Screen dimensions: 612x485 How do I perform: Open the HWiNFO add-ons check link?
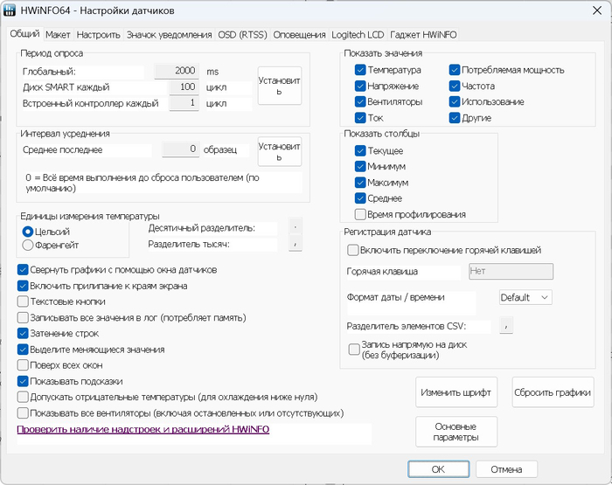[x=143, y=430]
